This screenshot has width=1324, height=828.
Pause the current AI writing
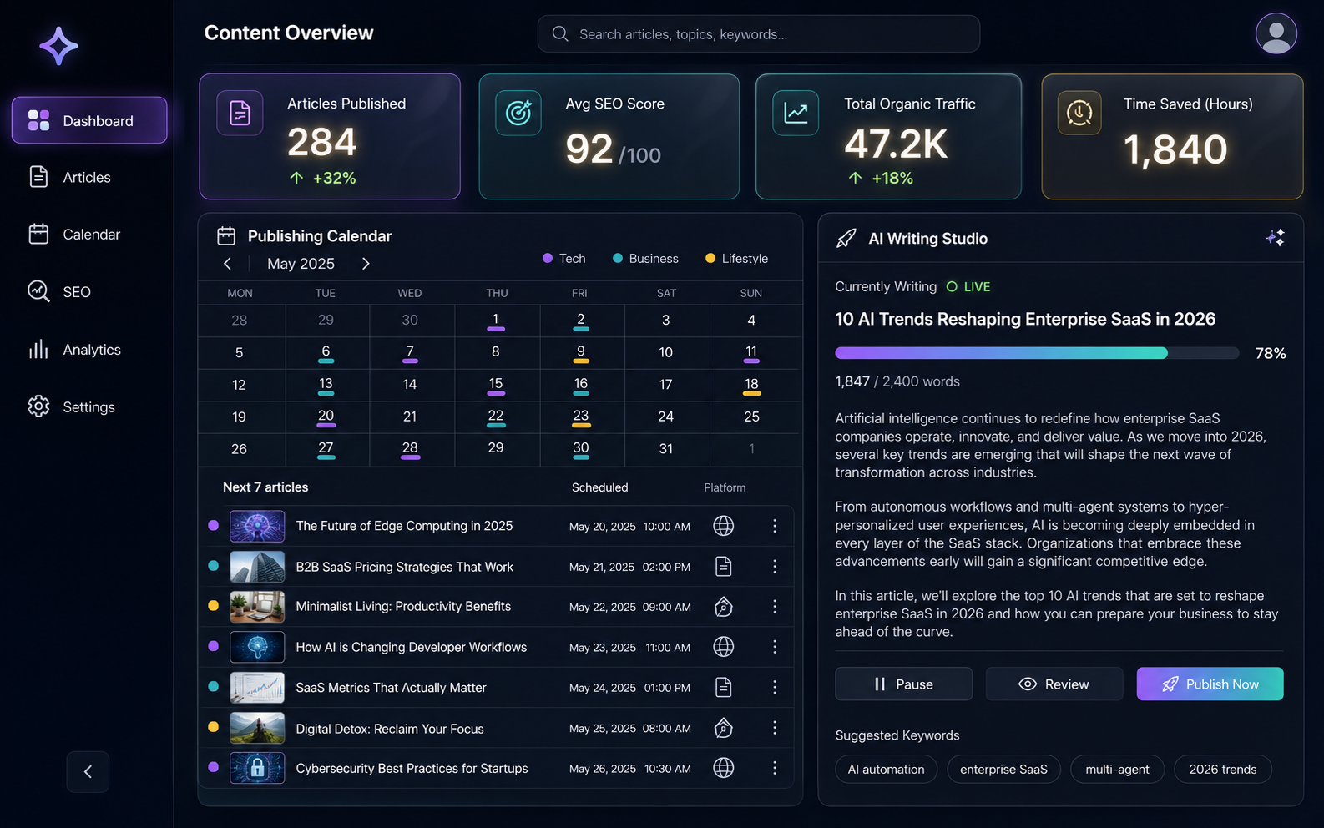pyautogui.click(x=903, y=684)
